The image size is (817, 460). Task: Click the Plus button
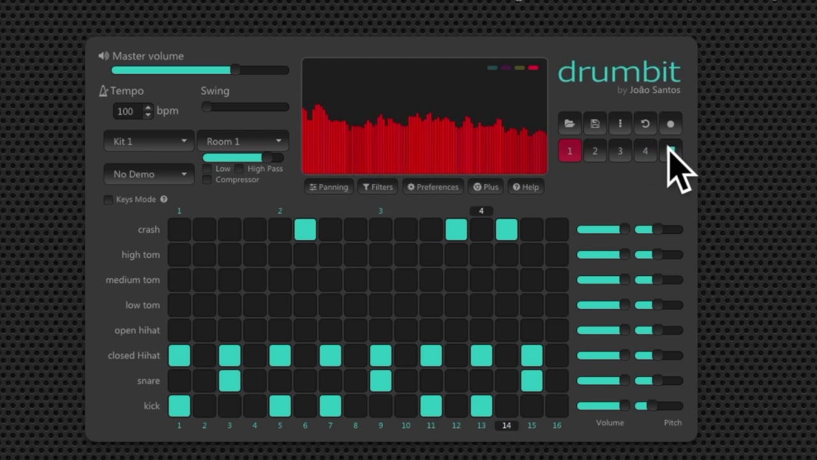click(x=486, y=187)
